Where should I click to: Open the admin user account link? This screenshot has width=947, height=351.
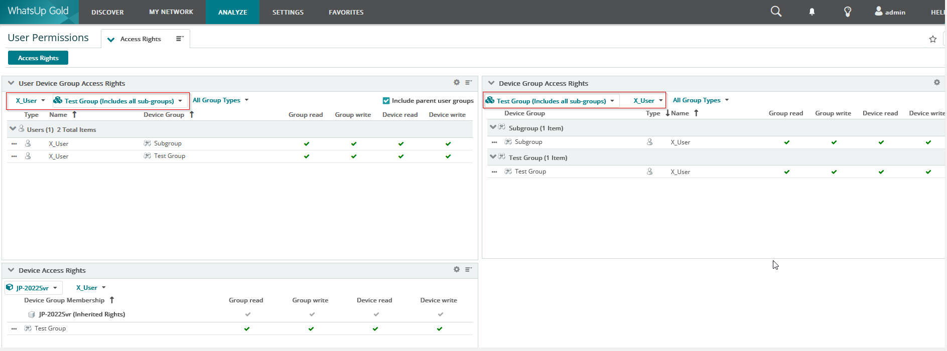tap(890, 12)
